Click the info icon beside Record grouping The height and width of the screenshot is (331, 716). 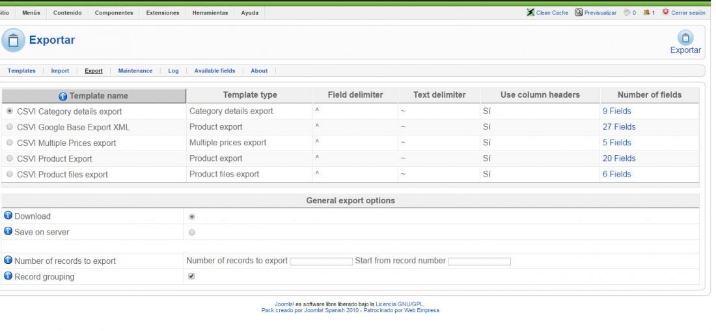(x=8, y=276)
